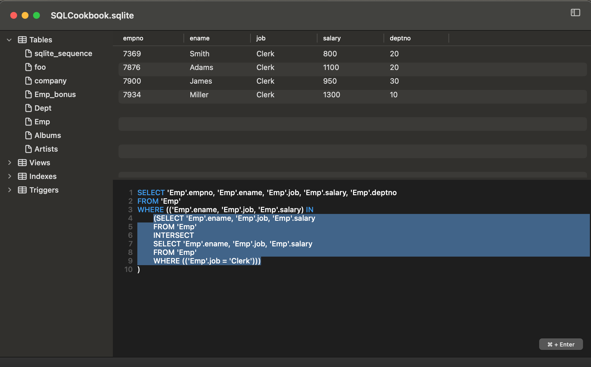Image resolution: width=591 pixels, height=367 pixels.
Task: Click the grid icon beside Tables
Action: (22, 40)
